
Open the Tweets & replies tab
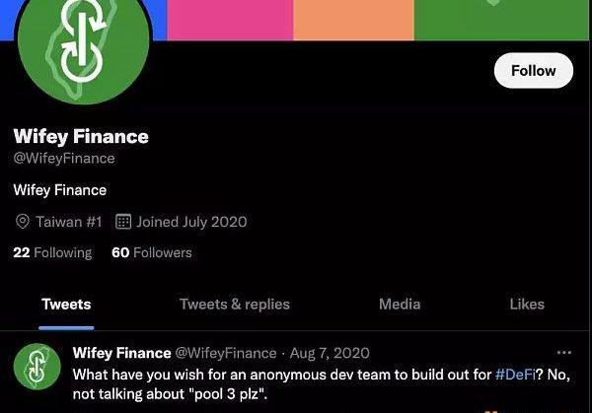tap(235, 304)
